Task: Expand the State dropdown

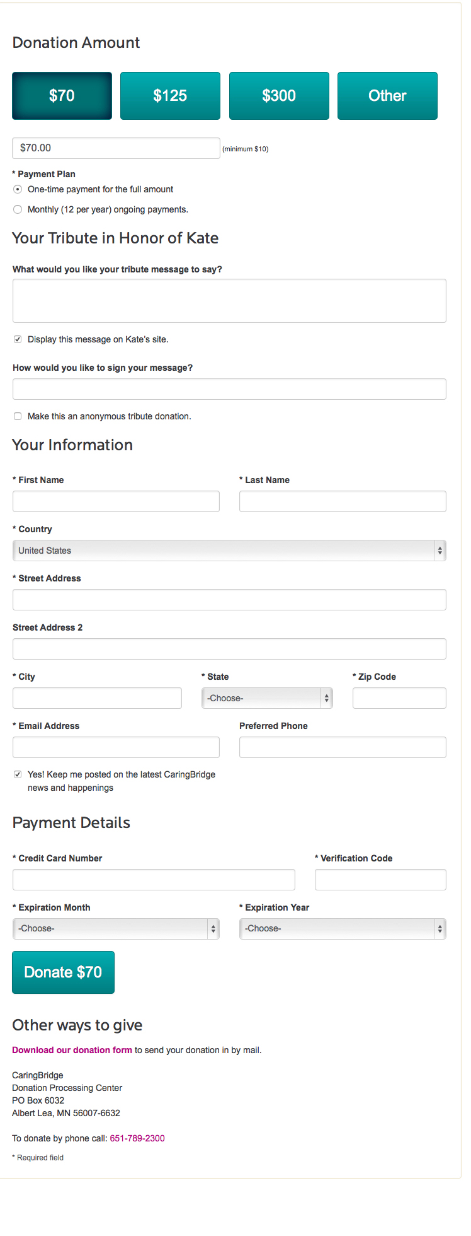Action: point(267,698)
